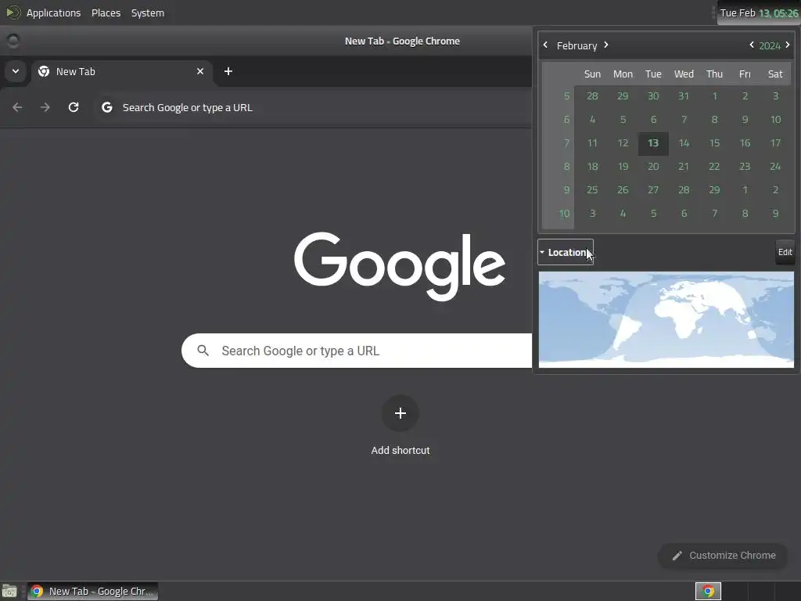This screenshot has height=601, width=801.
Task: Select February 29 in calendar
Action: coord(714,190)
